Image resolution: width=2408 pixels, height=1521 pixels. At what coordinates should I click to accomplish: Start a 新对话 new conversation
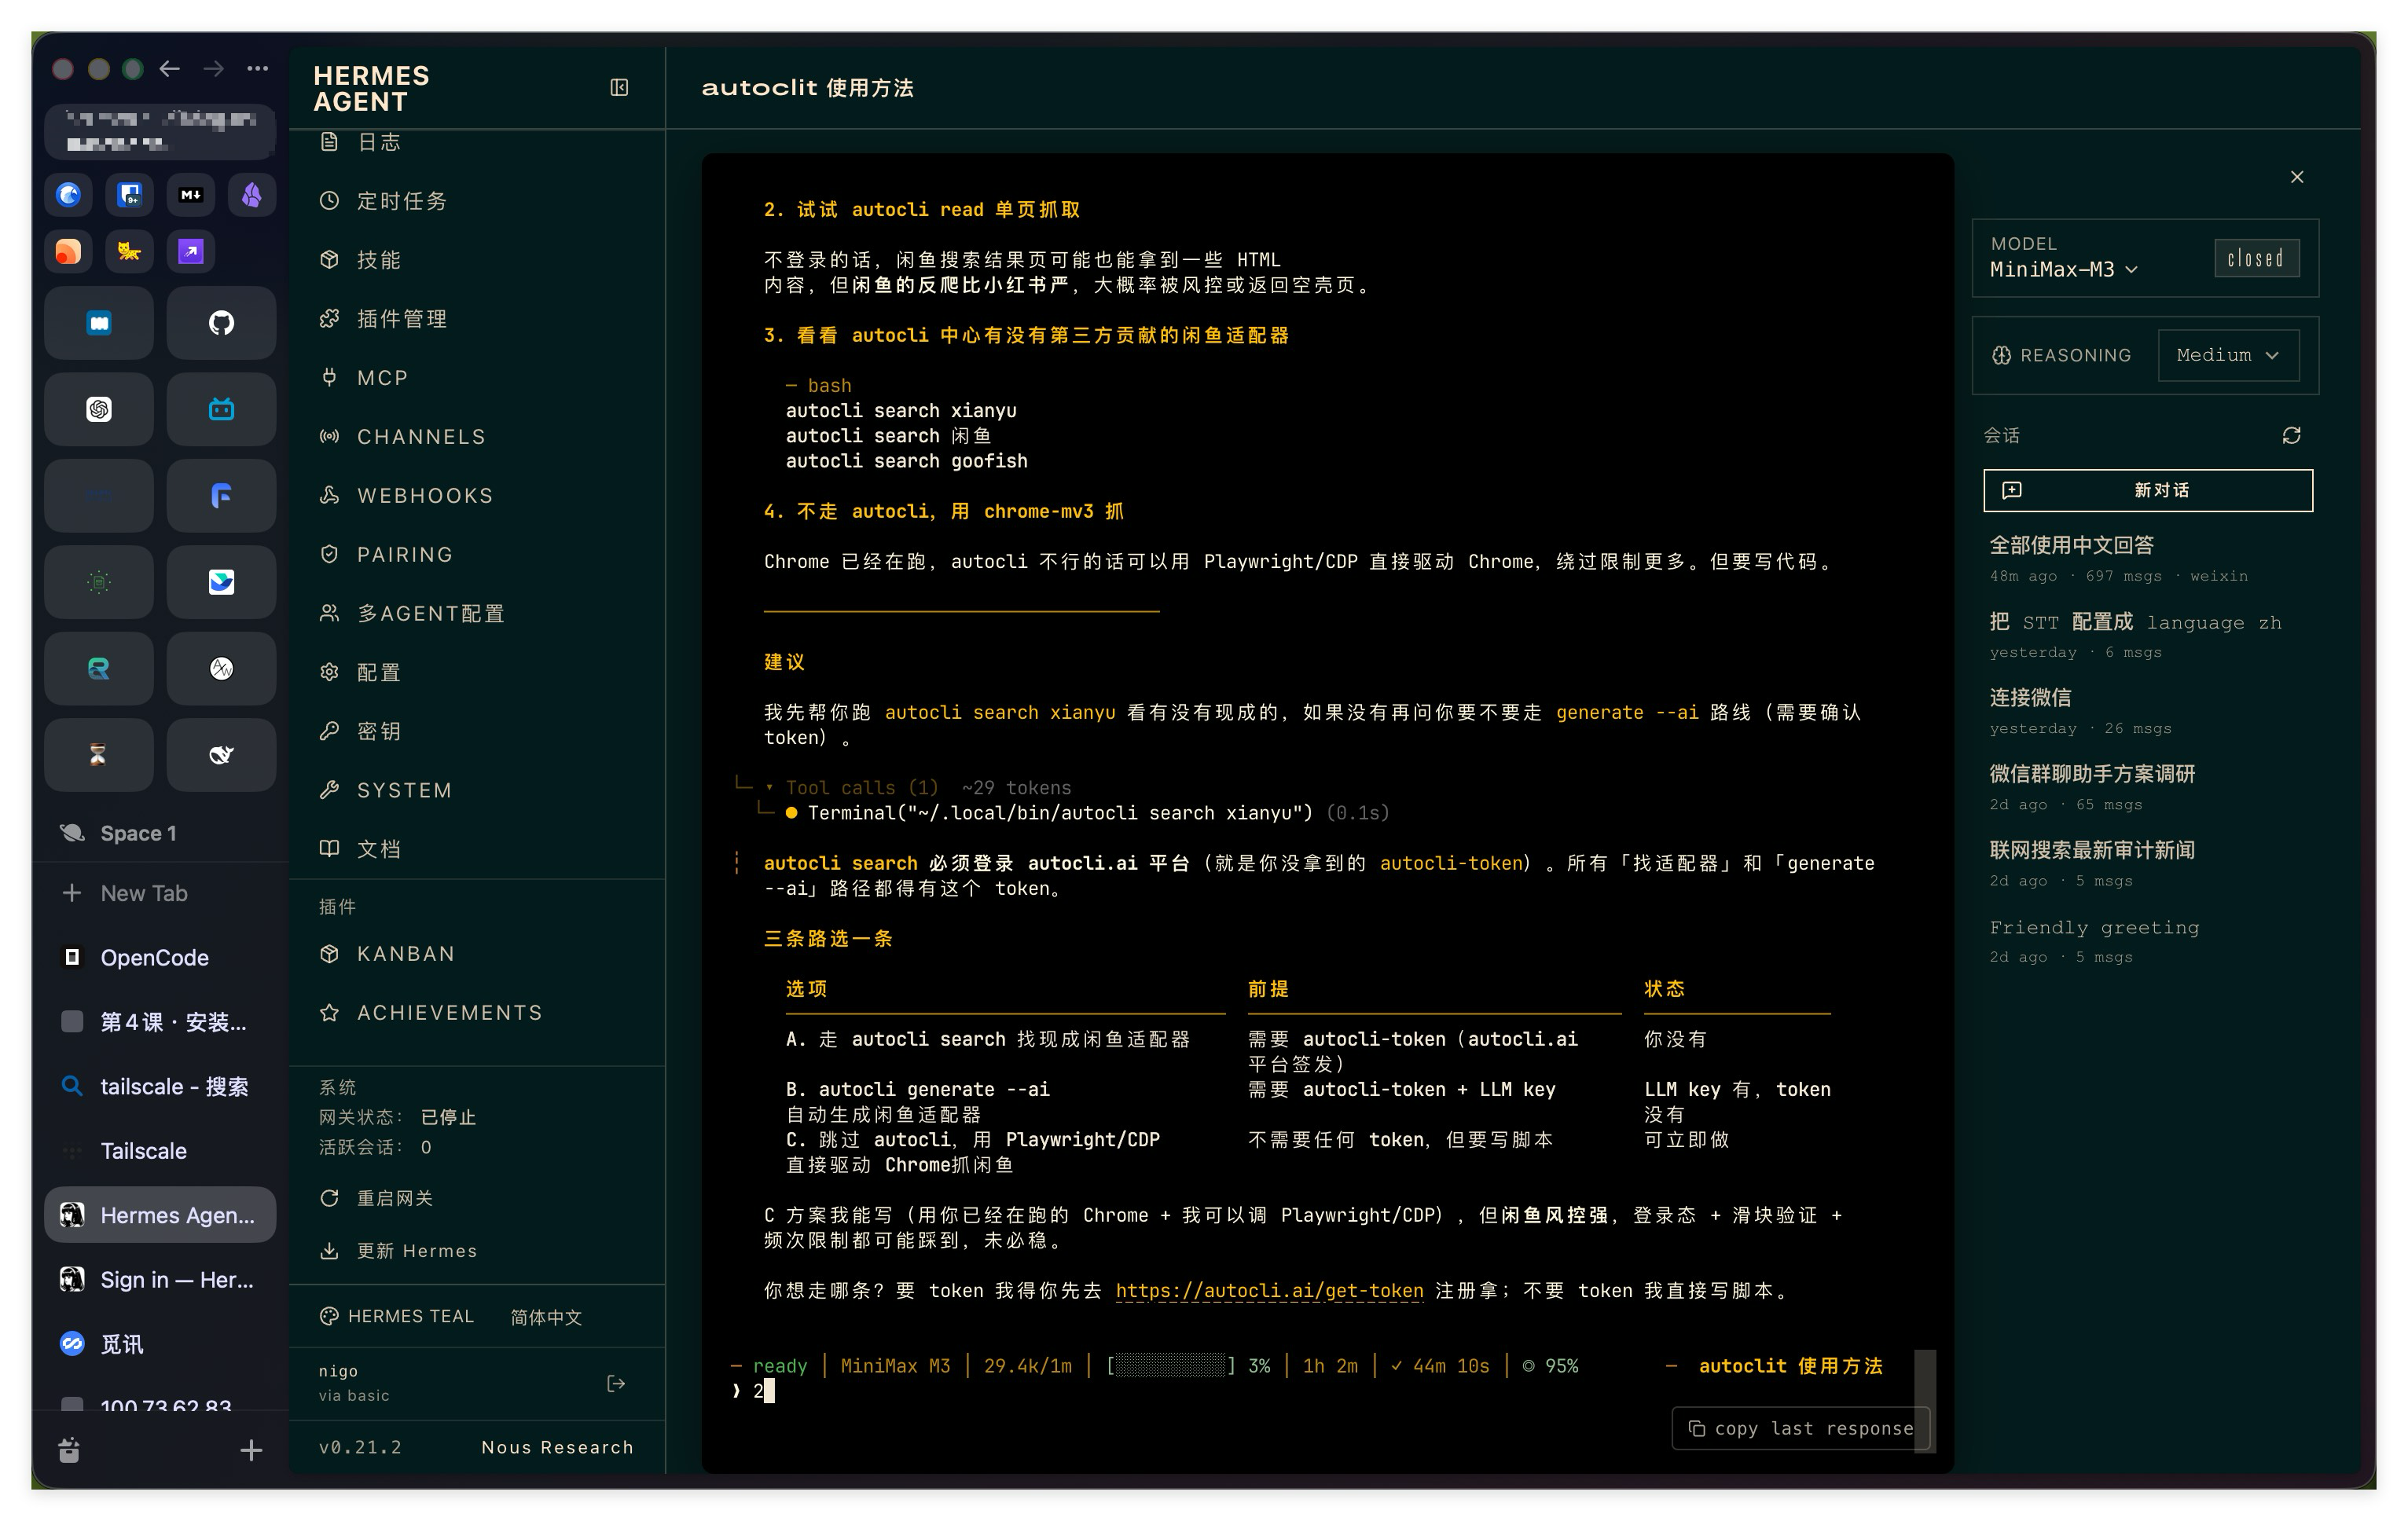[x=2148, y=491]
